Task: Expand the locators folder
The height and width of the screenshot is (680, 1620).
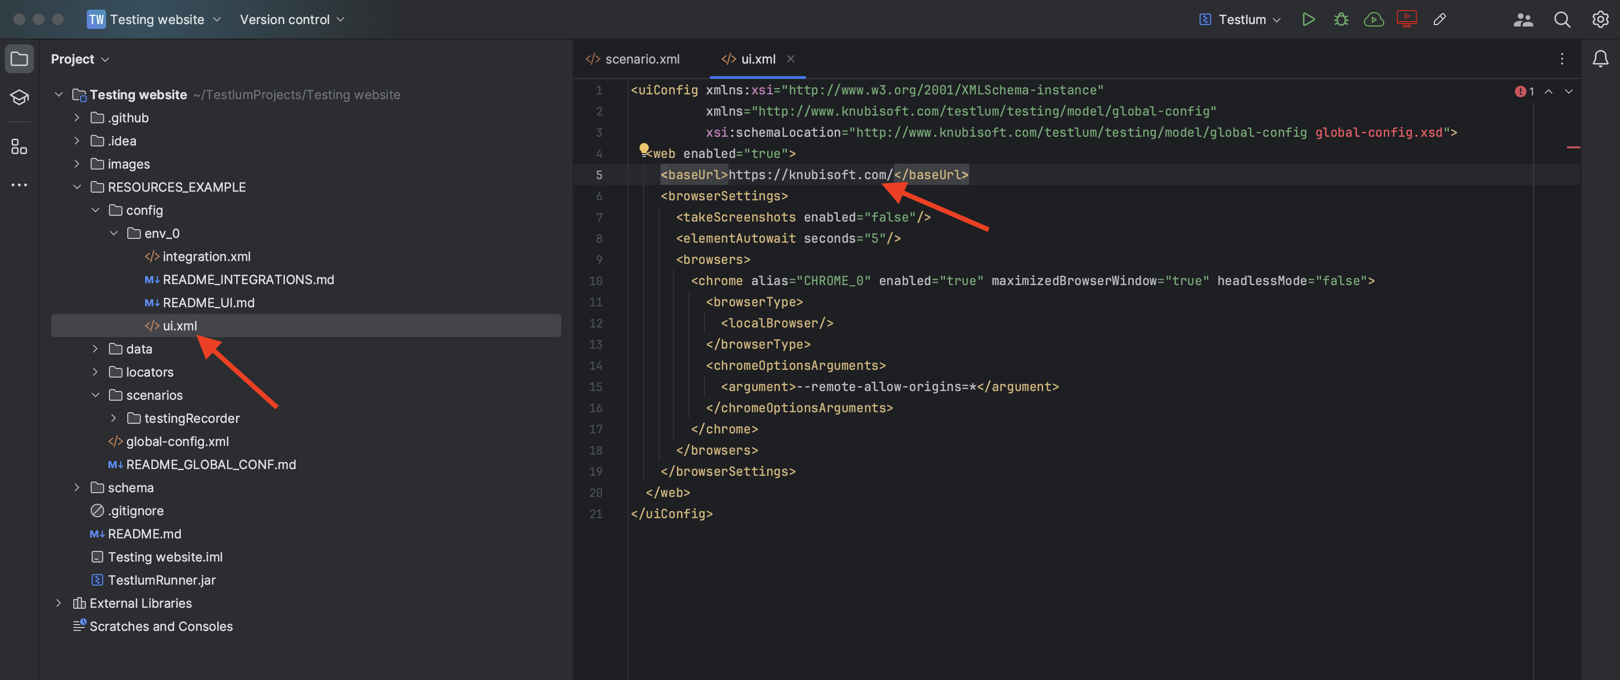Action: (95, 372)
